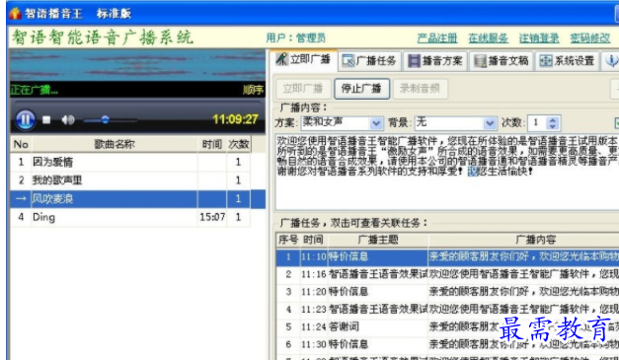Screen dimensions: 619x360
Task: Select song row 风吹麦浪
Action: pyautogui.click(x=138, y=198)
